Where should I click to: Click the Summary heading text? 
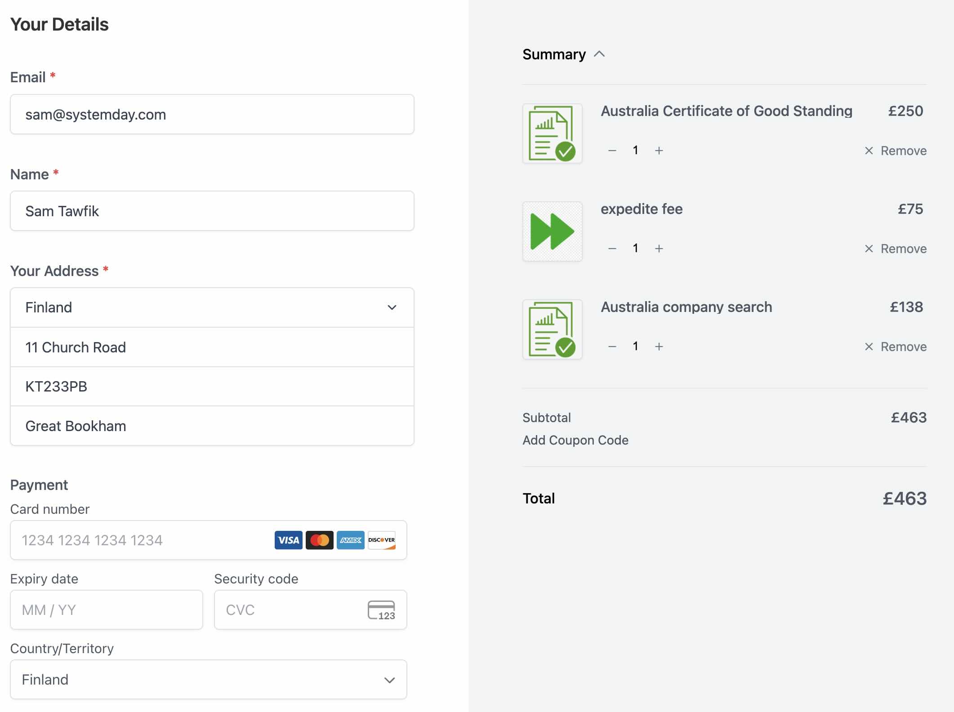click(554, 54)
